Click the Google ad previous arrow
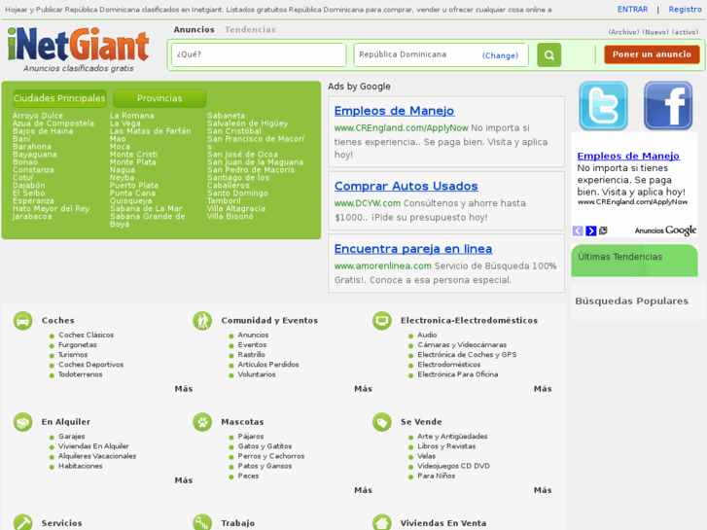The width and height of the screenshot is (707, 530). pos(578,230)
